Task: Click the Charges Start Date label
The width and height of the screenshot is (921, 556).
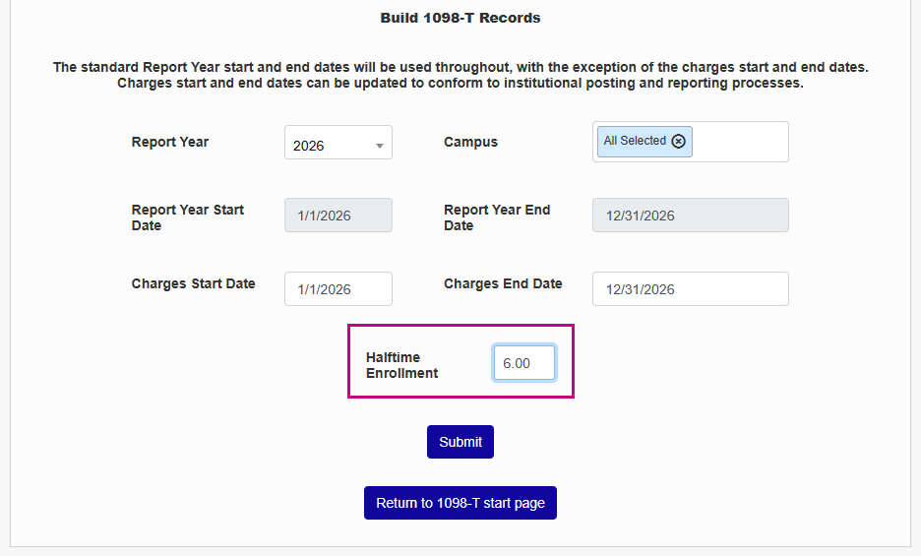Action: click(x=193, y=283)
